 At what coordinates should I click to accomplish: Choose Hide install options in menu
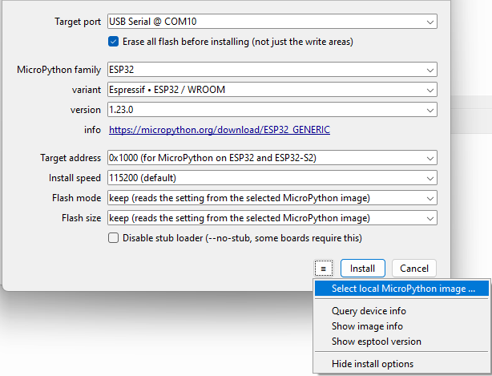(373, 364)
